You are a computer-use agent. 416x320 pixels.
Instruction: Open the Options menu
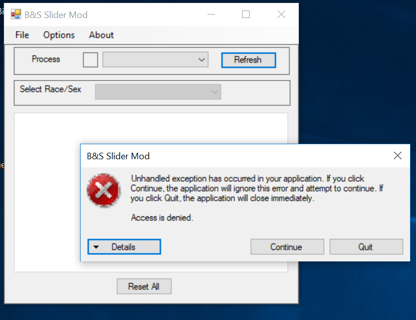[x=59, y=35]
